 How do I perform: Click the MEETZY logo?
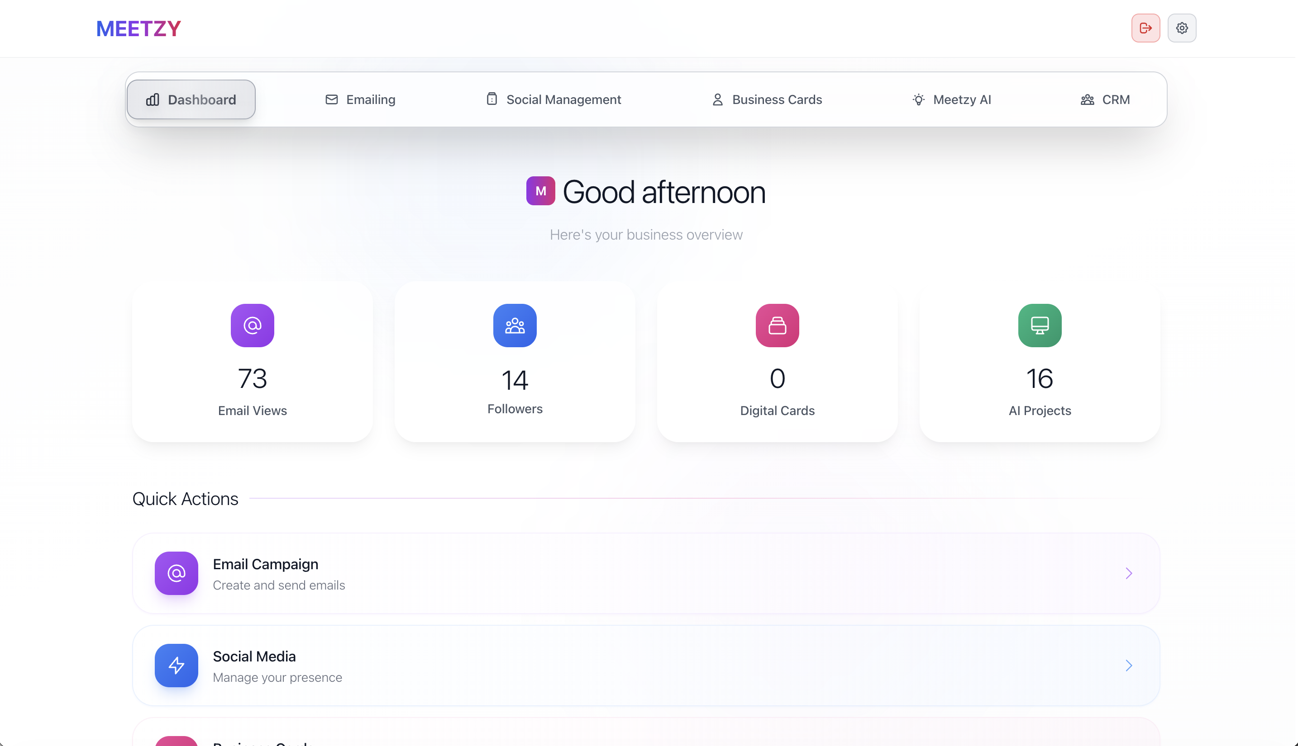tap(138, 28)
